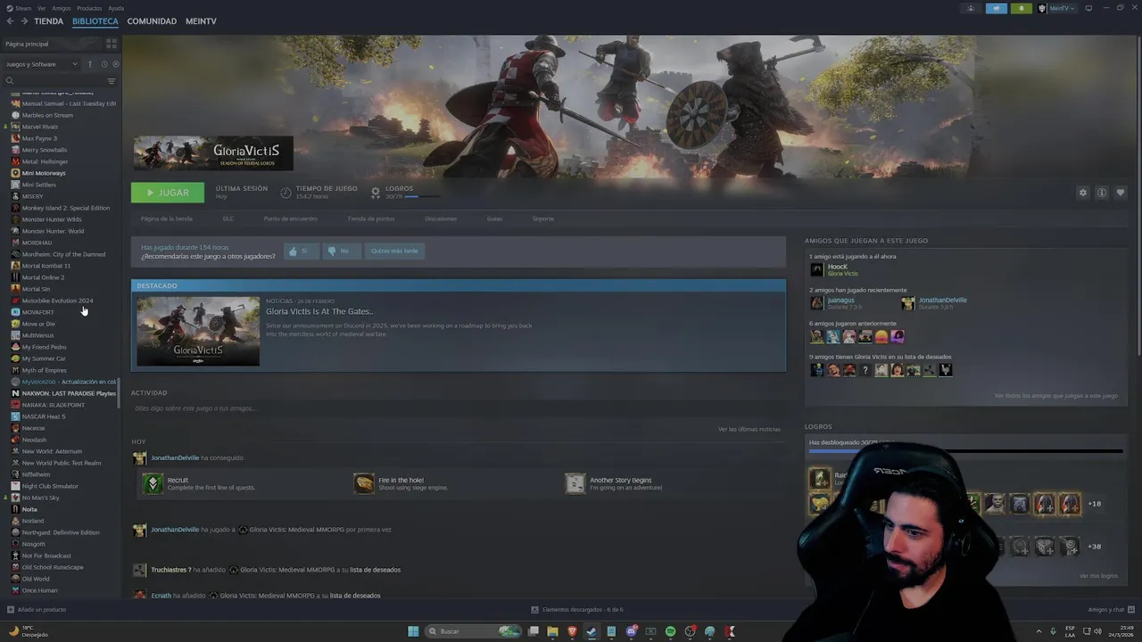Select Mortal Kombat 11 in library
The image size is (1142, 642).
(46, 266)
